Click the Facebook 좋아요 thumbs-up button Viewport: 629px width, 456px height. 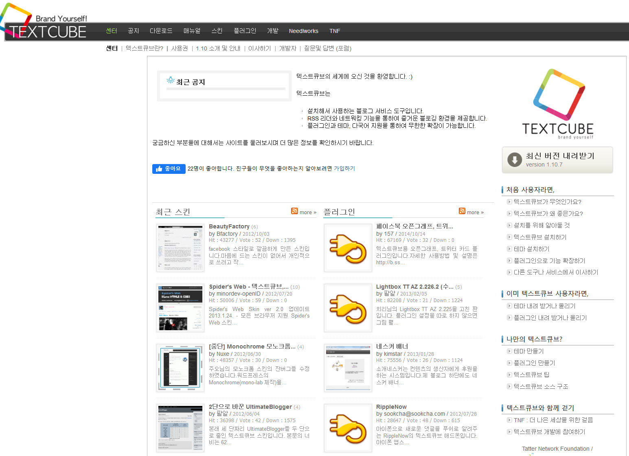click(169, 169)
